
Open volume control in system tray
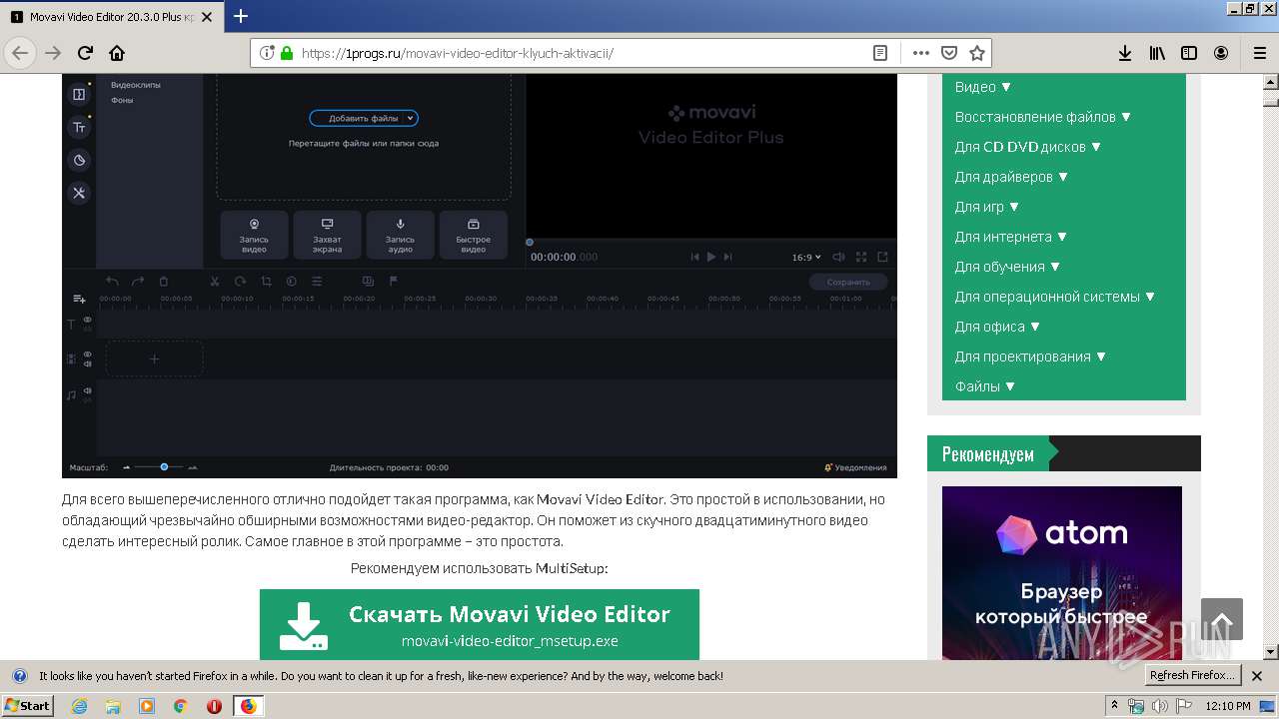pos(1160,706)
